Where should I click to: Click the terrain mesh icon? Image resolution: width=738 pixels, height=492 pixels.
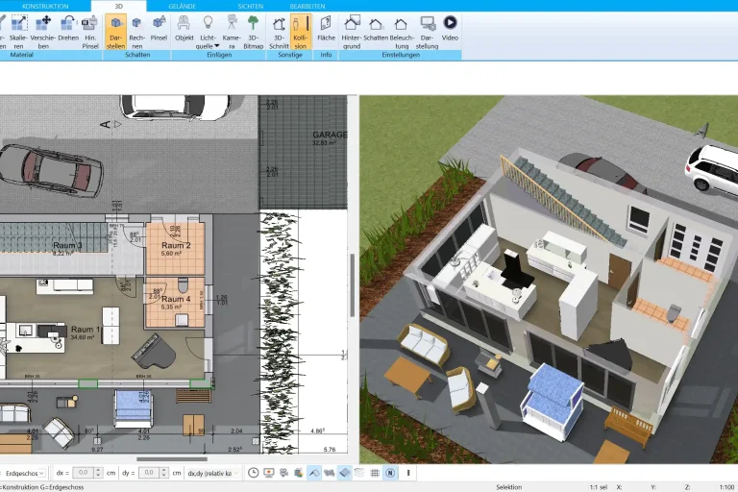pyautogui.click(x=330, y=473)
